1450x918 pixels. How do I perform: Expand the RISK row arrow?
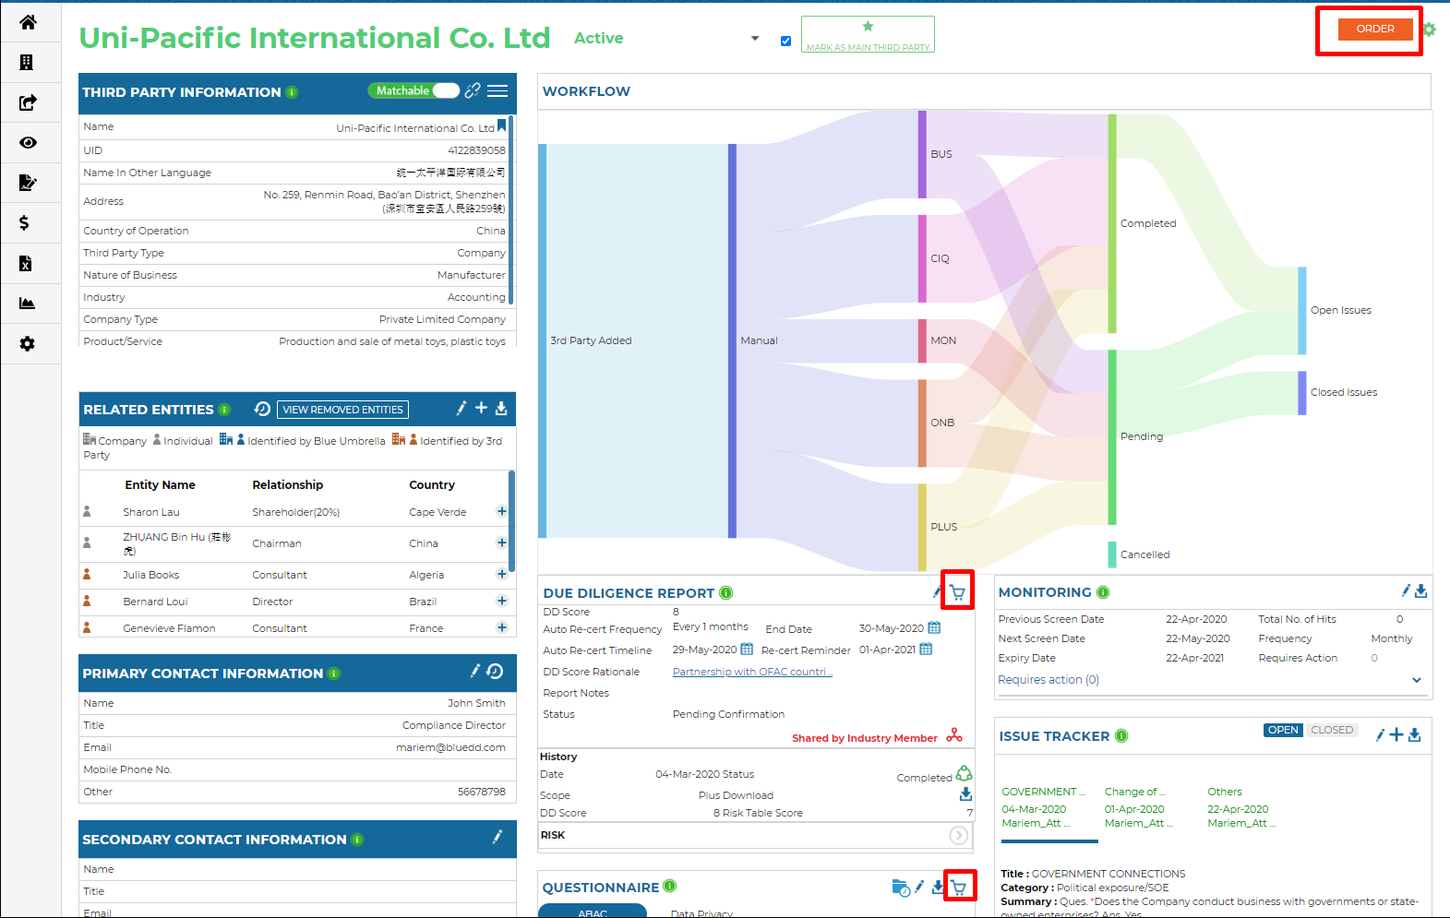(959, 835)
